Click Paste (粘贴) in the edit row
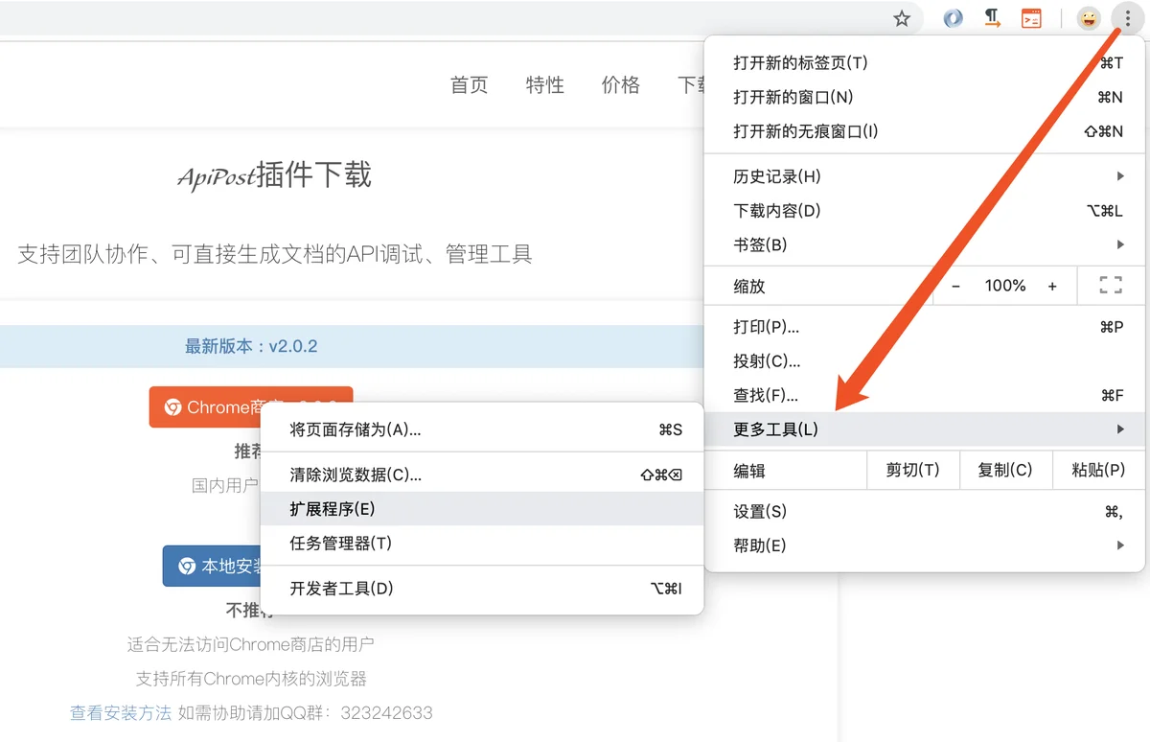The image size is (1150, 742). pos(1099,470)
